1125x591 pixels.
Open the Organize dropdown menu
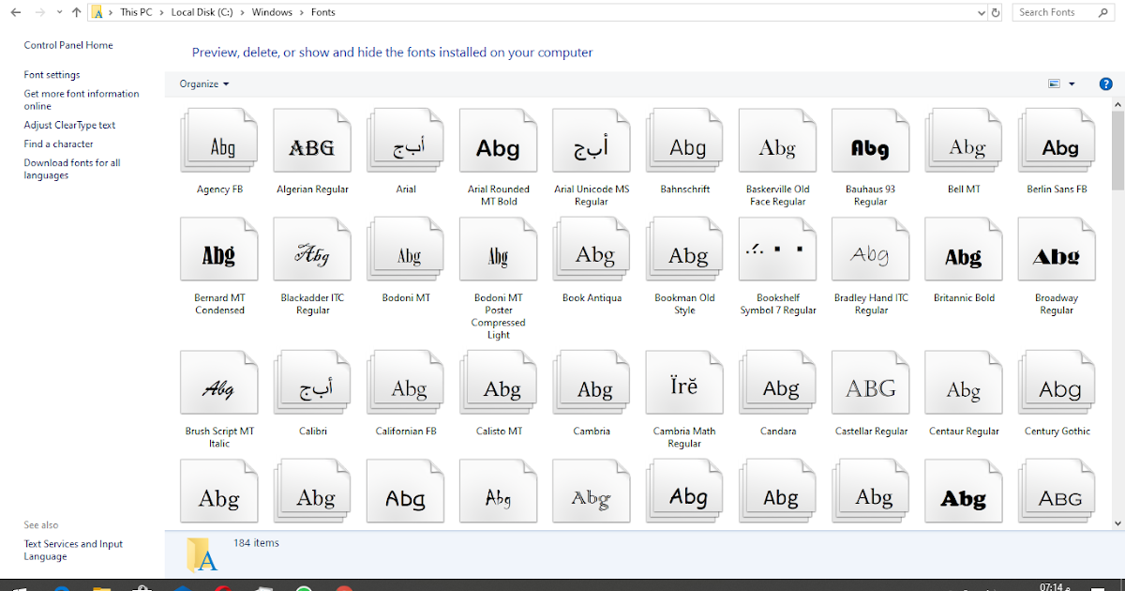[x=204, y=83]
